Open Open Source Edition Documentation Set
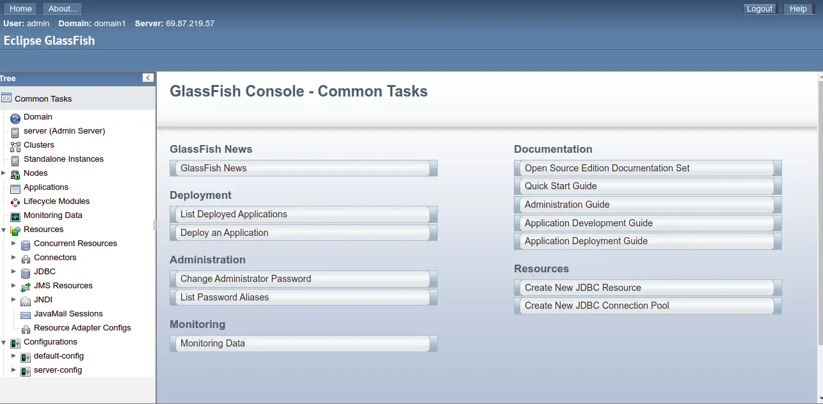 click(x=648, y=168)
